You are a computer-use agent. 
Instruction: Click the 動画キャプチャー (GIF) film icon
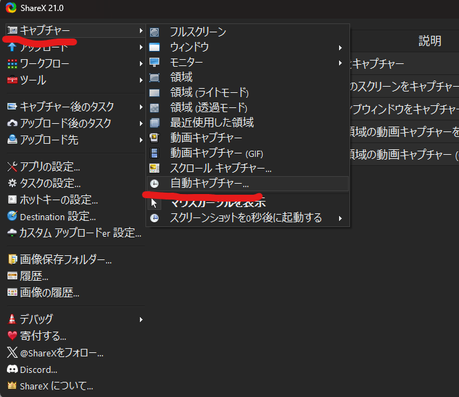coord(154,153)
